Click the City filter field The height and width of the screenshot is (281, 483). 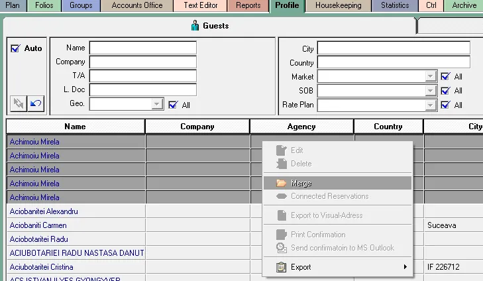pyautogui.click(x=394, y=48)
